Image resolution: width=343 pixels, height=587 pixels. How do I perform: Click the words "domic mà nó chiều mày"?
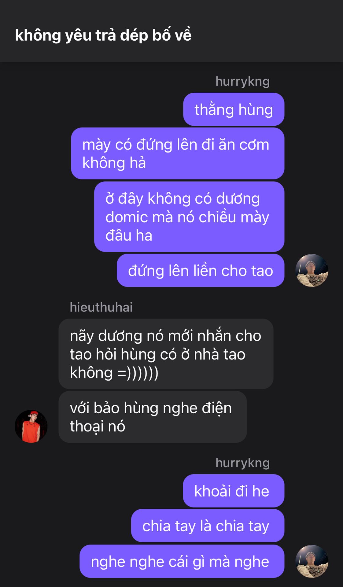coord(187,217)
